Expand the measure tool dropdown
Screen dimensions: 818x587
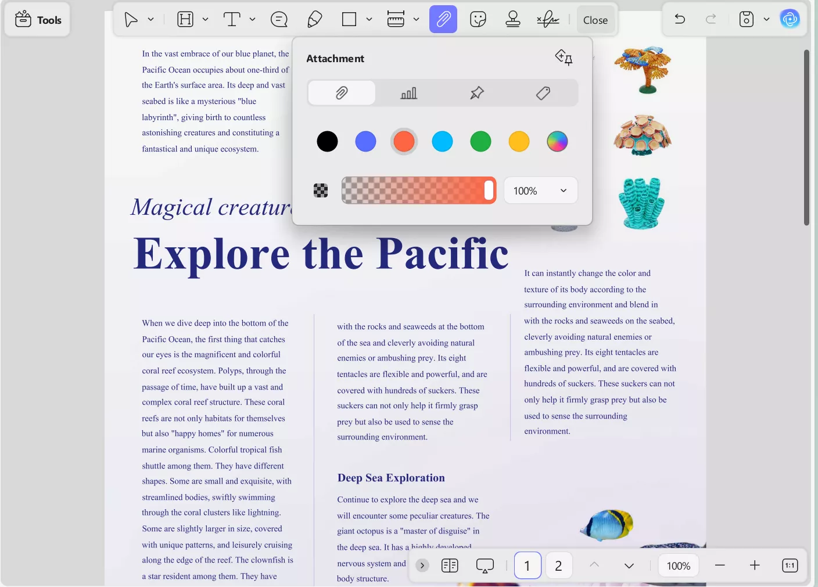pos(416,20)
